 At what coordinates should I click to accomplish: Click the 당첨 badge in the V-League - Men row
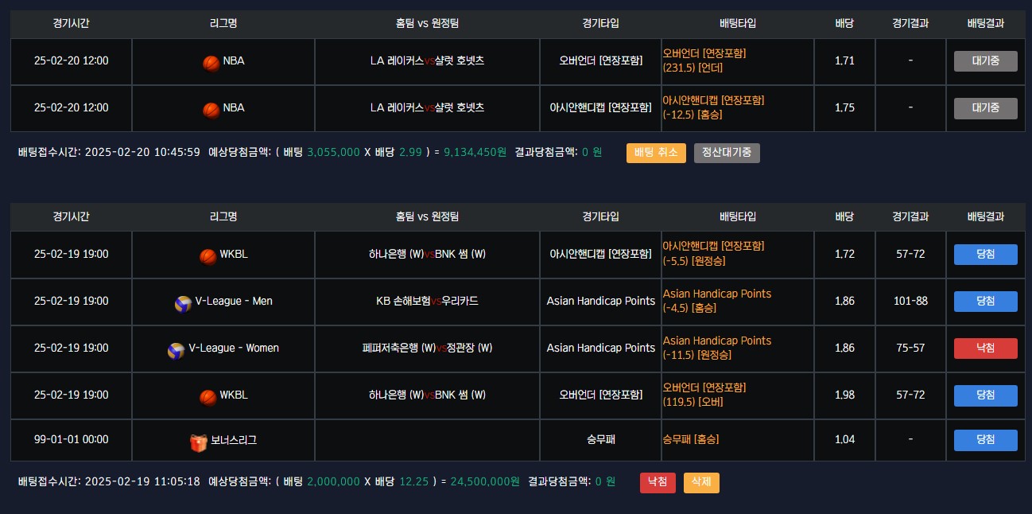tap(986, 302)
